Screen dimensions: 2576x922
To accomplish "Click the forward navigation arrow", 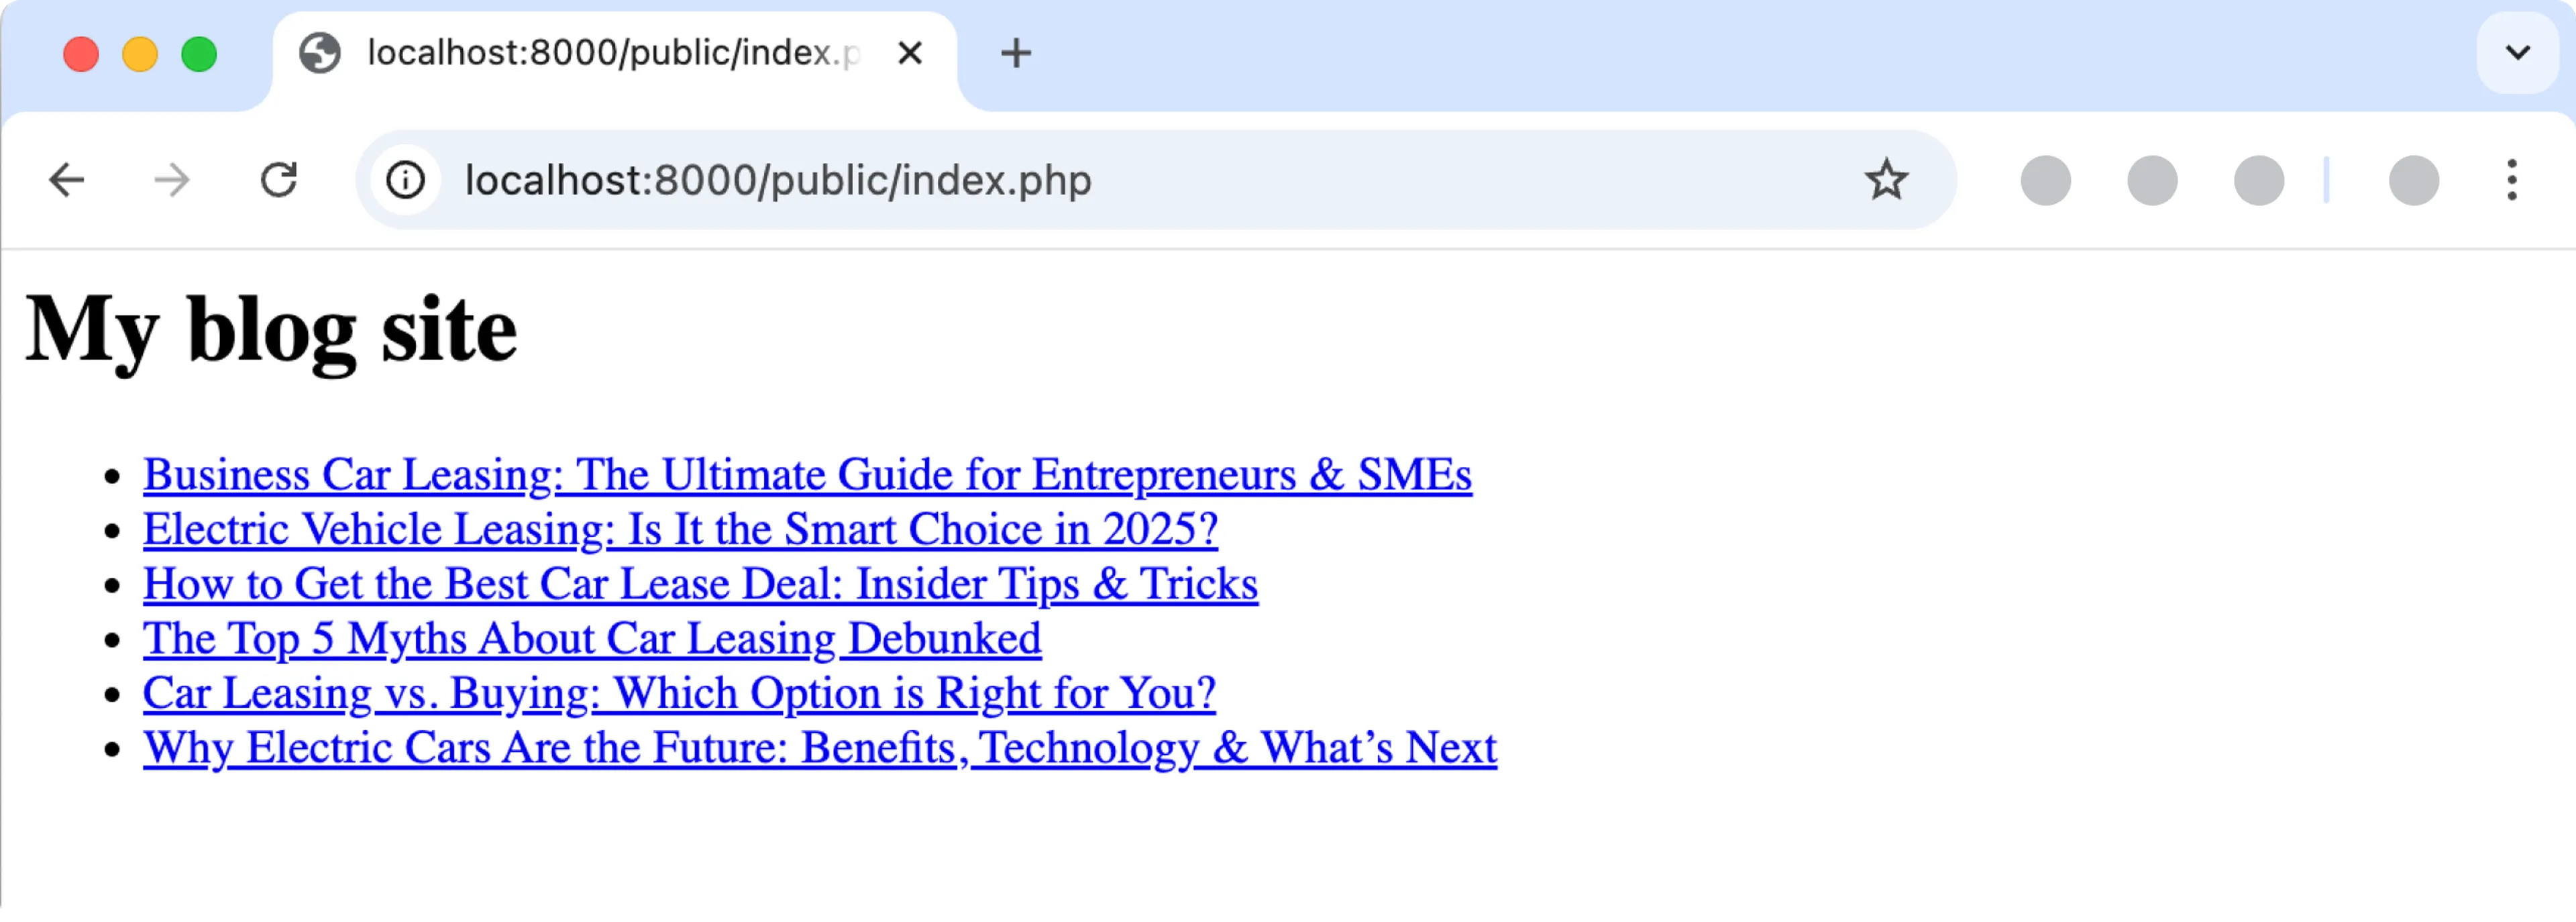I will 172,180.
